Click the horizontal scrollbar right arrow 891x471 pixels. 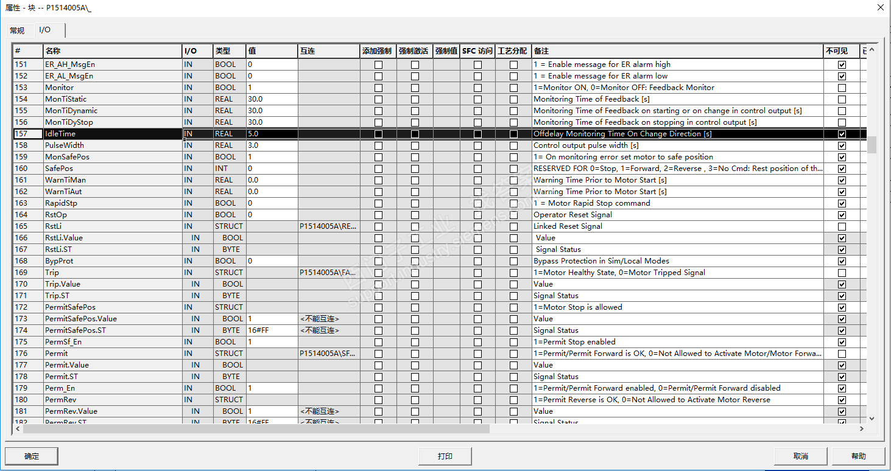coord(861,429)
